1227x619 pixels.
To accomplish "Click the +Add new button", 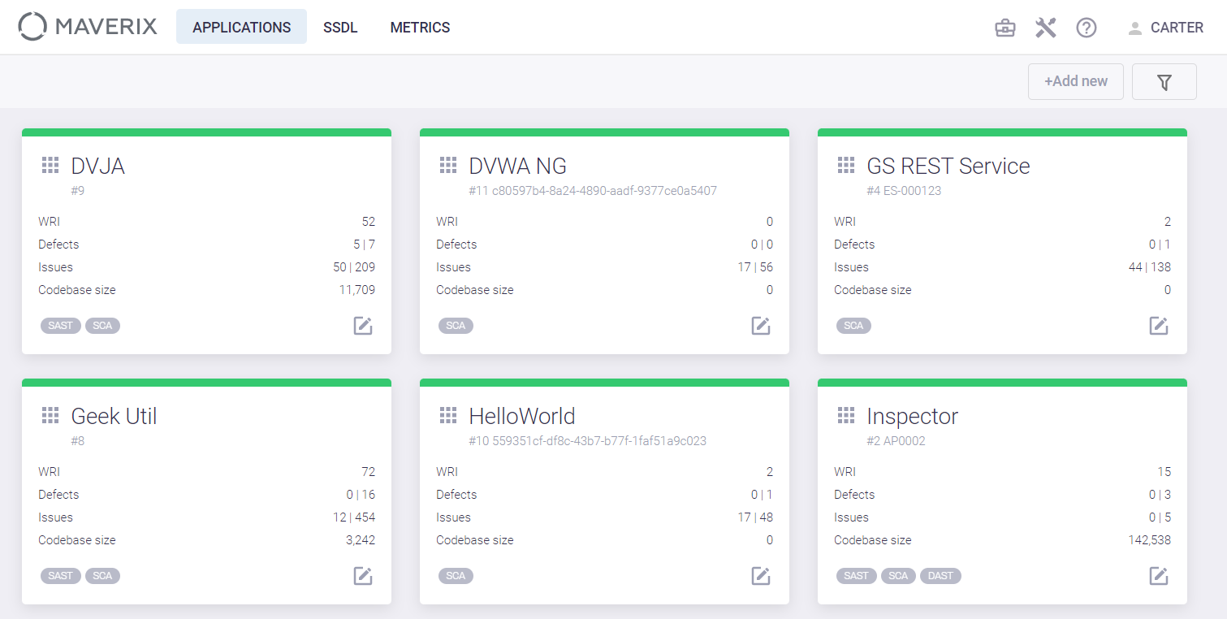I will pos(1076,81).
